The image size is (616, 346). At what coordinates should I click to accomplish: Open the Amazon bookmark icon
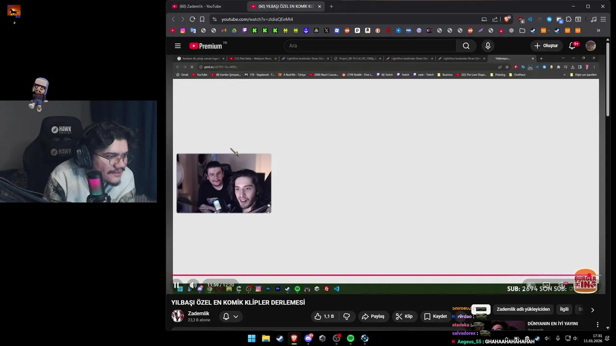[x=368, y=30]
